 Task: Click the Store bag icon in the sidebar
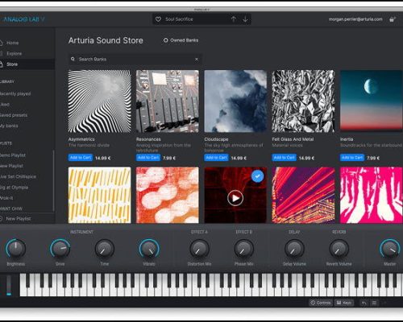[2, 64]
